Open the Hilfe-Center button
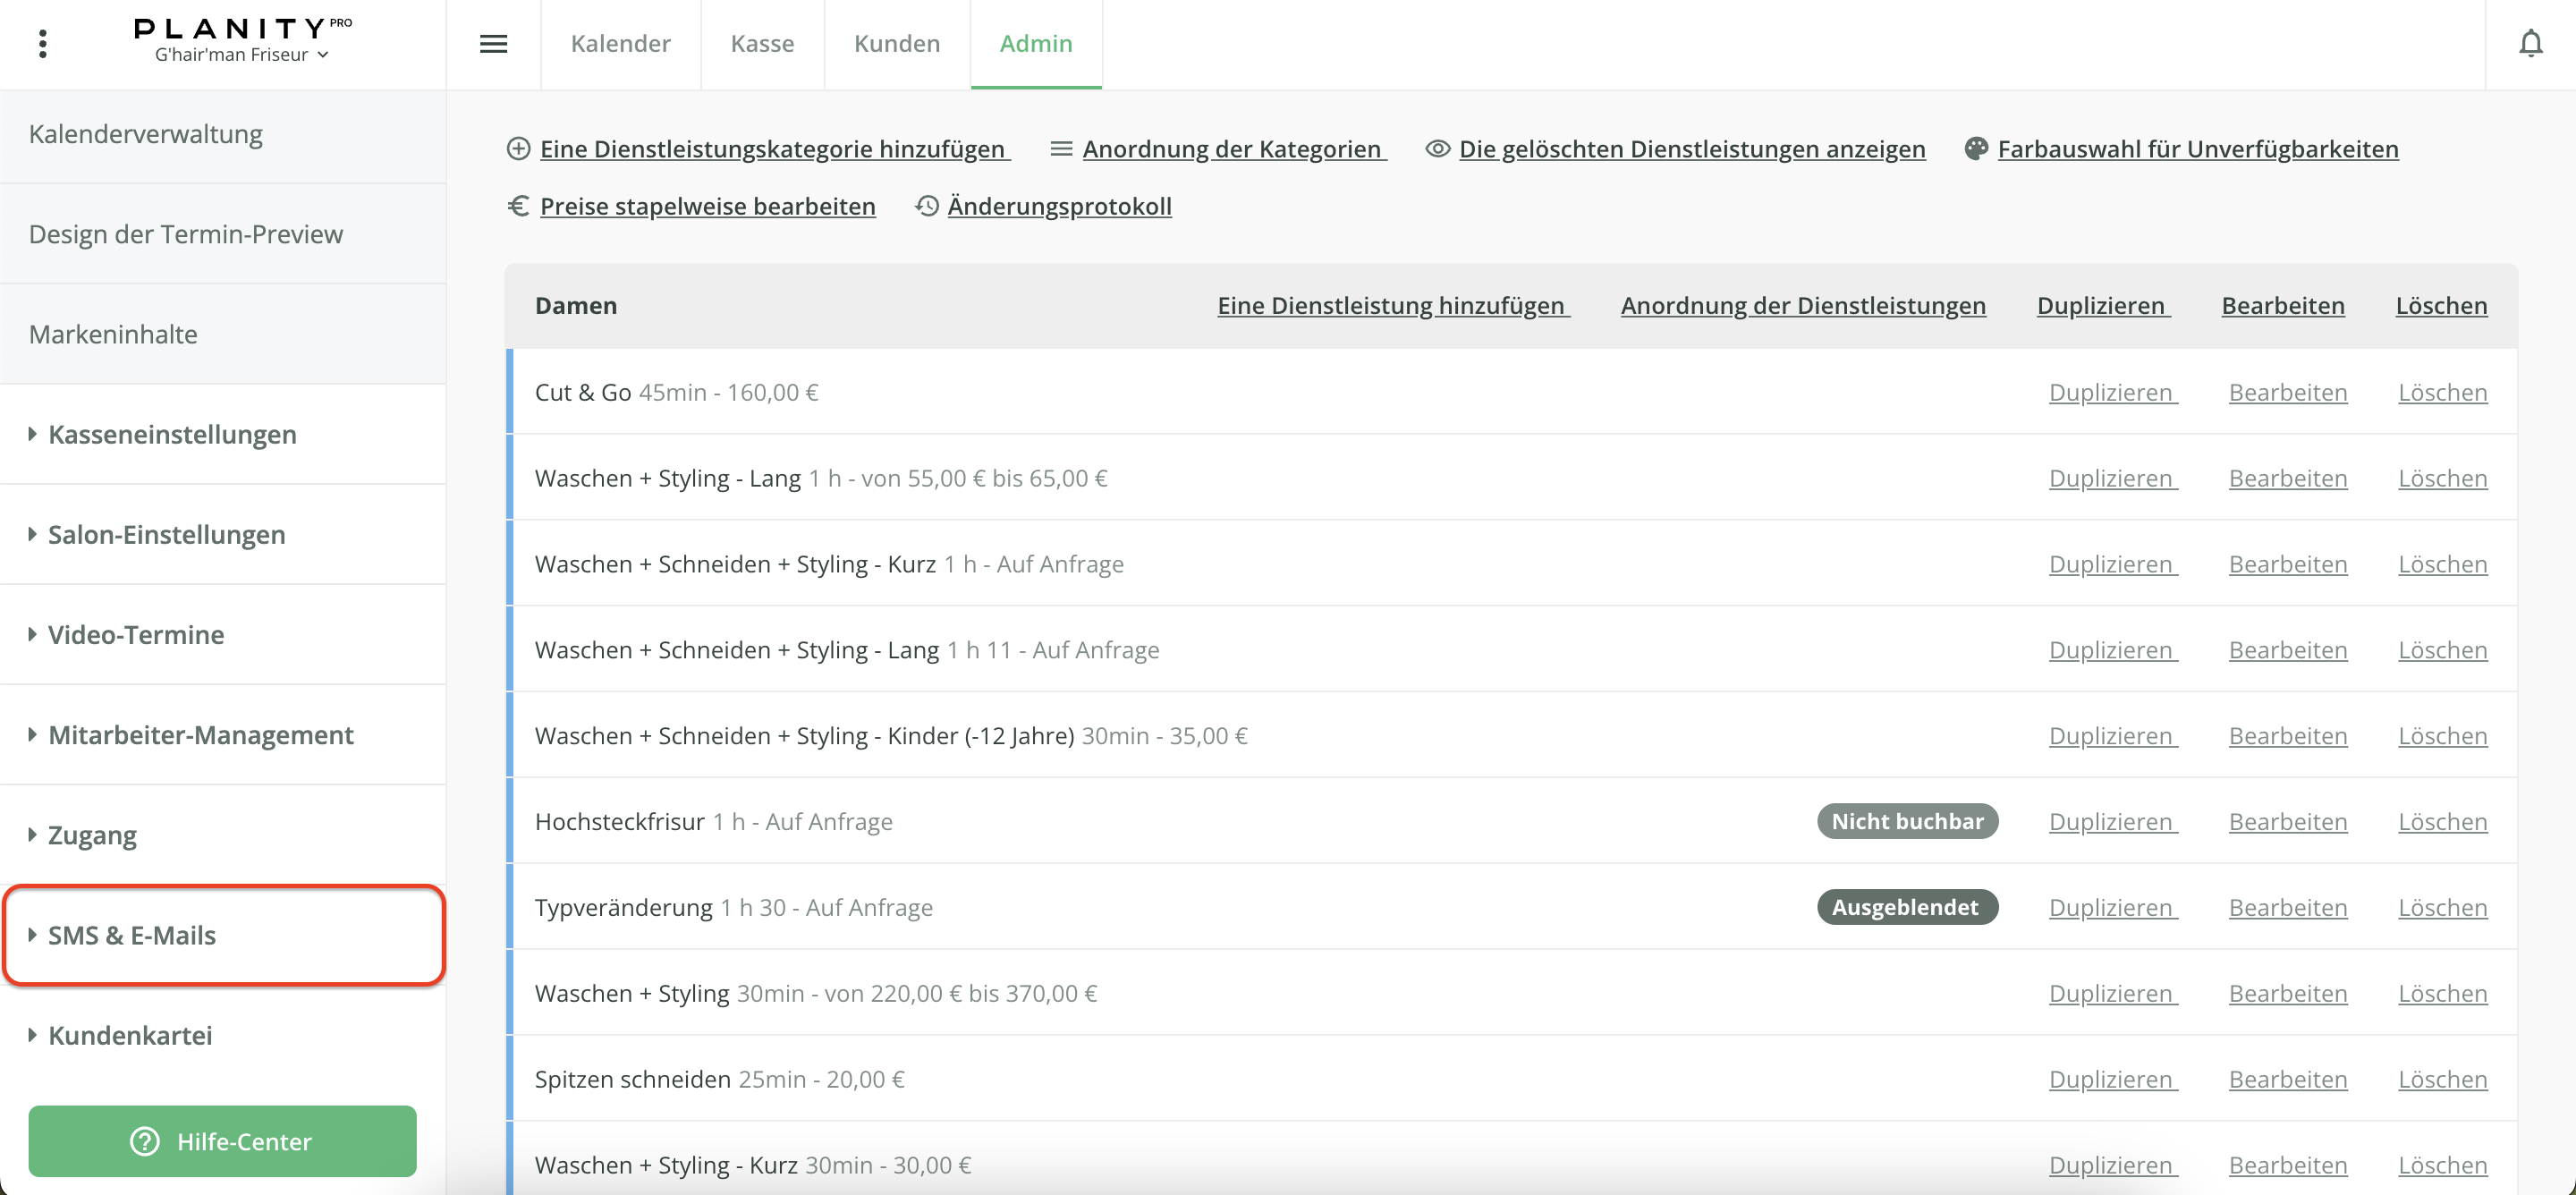This screenshot has height=1195, width=2576. point(222,1141)
